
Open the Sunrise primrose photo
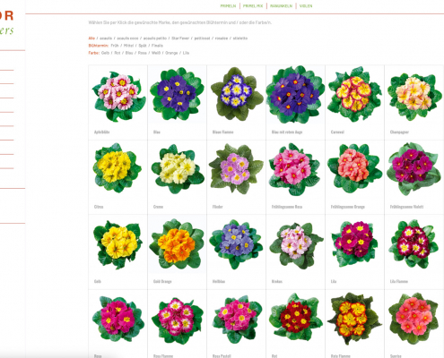[x=414, y=319]
